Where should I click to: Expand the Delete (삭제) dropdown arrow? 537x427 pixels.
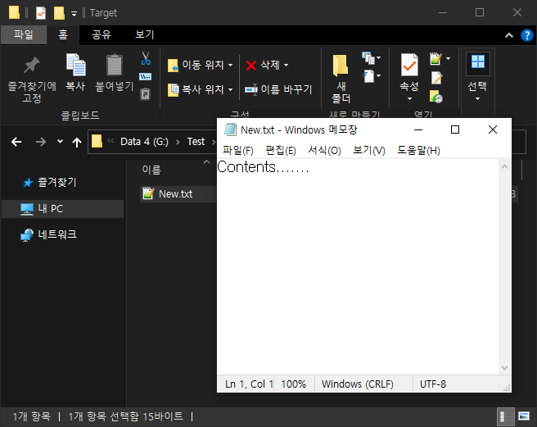click(286, 65)
